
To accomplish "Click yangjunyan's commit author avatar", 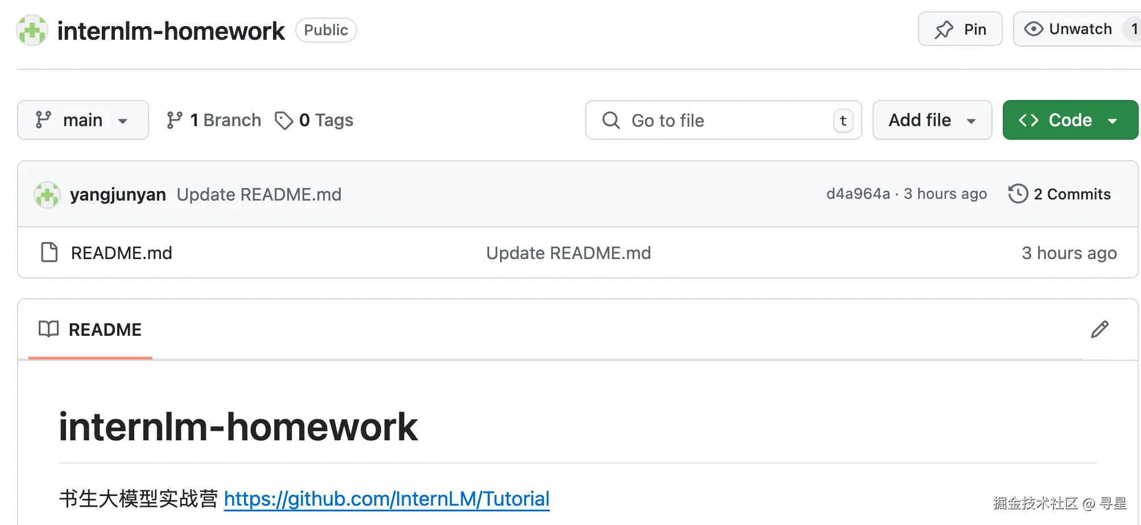I will tap(47, 195).
